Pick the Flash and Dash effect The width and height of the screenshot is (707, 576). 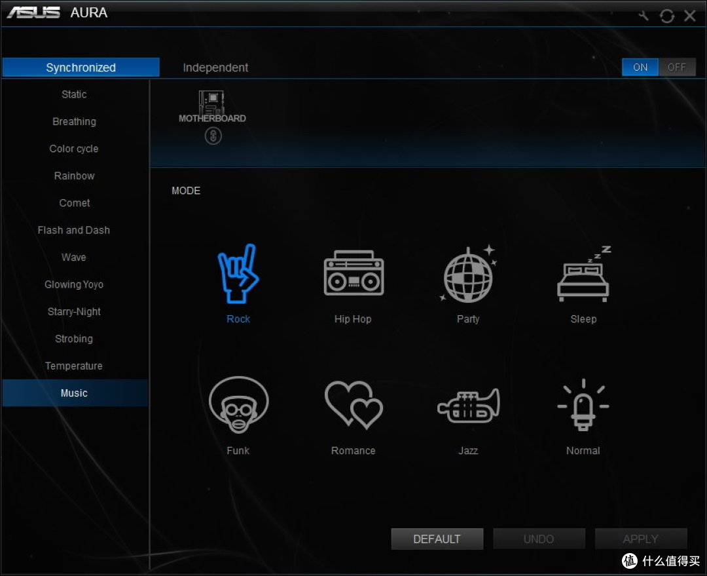(x=74, y=230)
